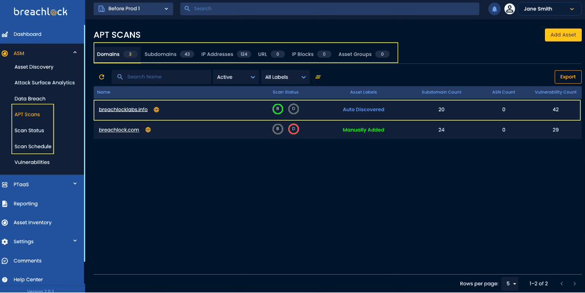Change Rows per page dropdown
585x293 pixels.
pyautogui.click(x=510, y=284)
